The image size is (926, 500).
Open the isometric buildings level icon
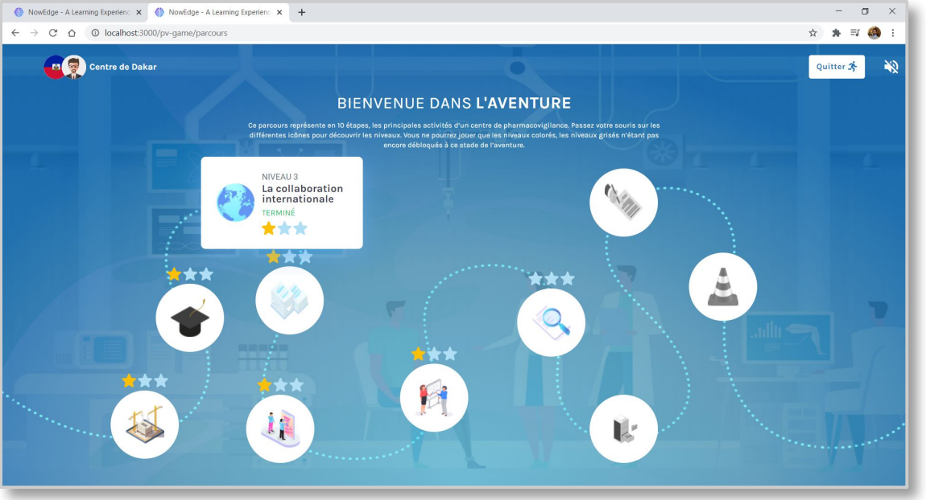tap(289, 301)
